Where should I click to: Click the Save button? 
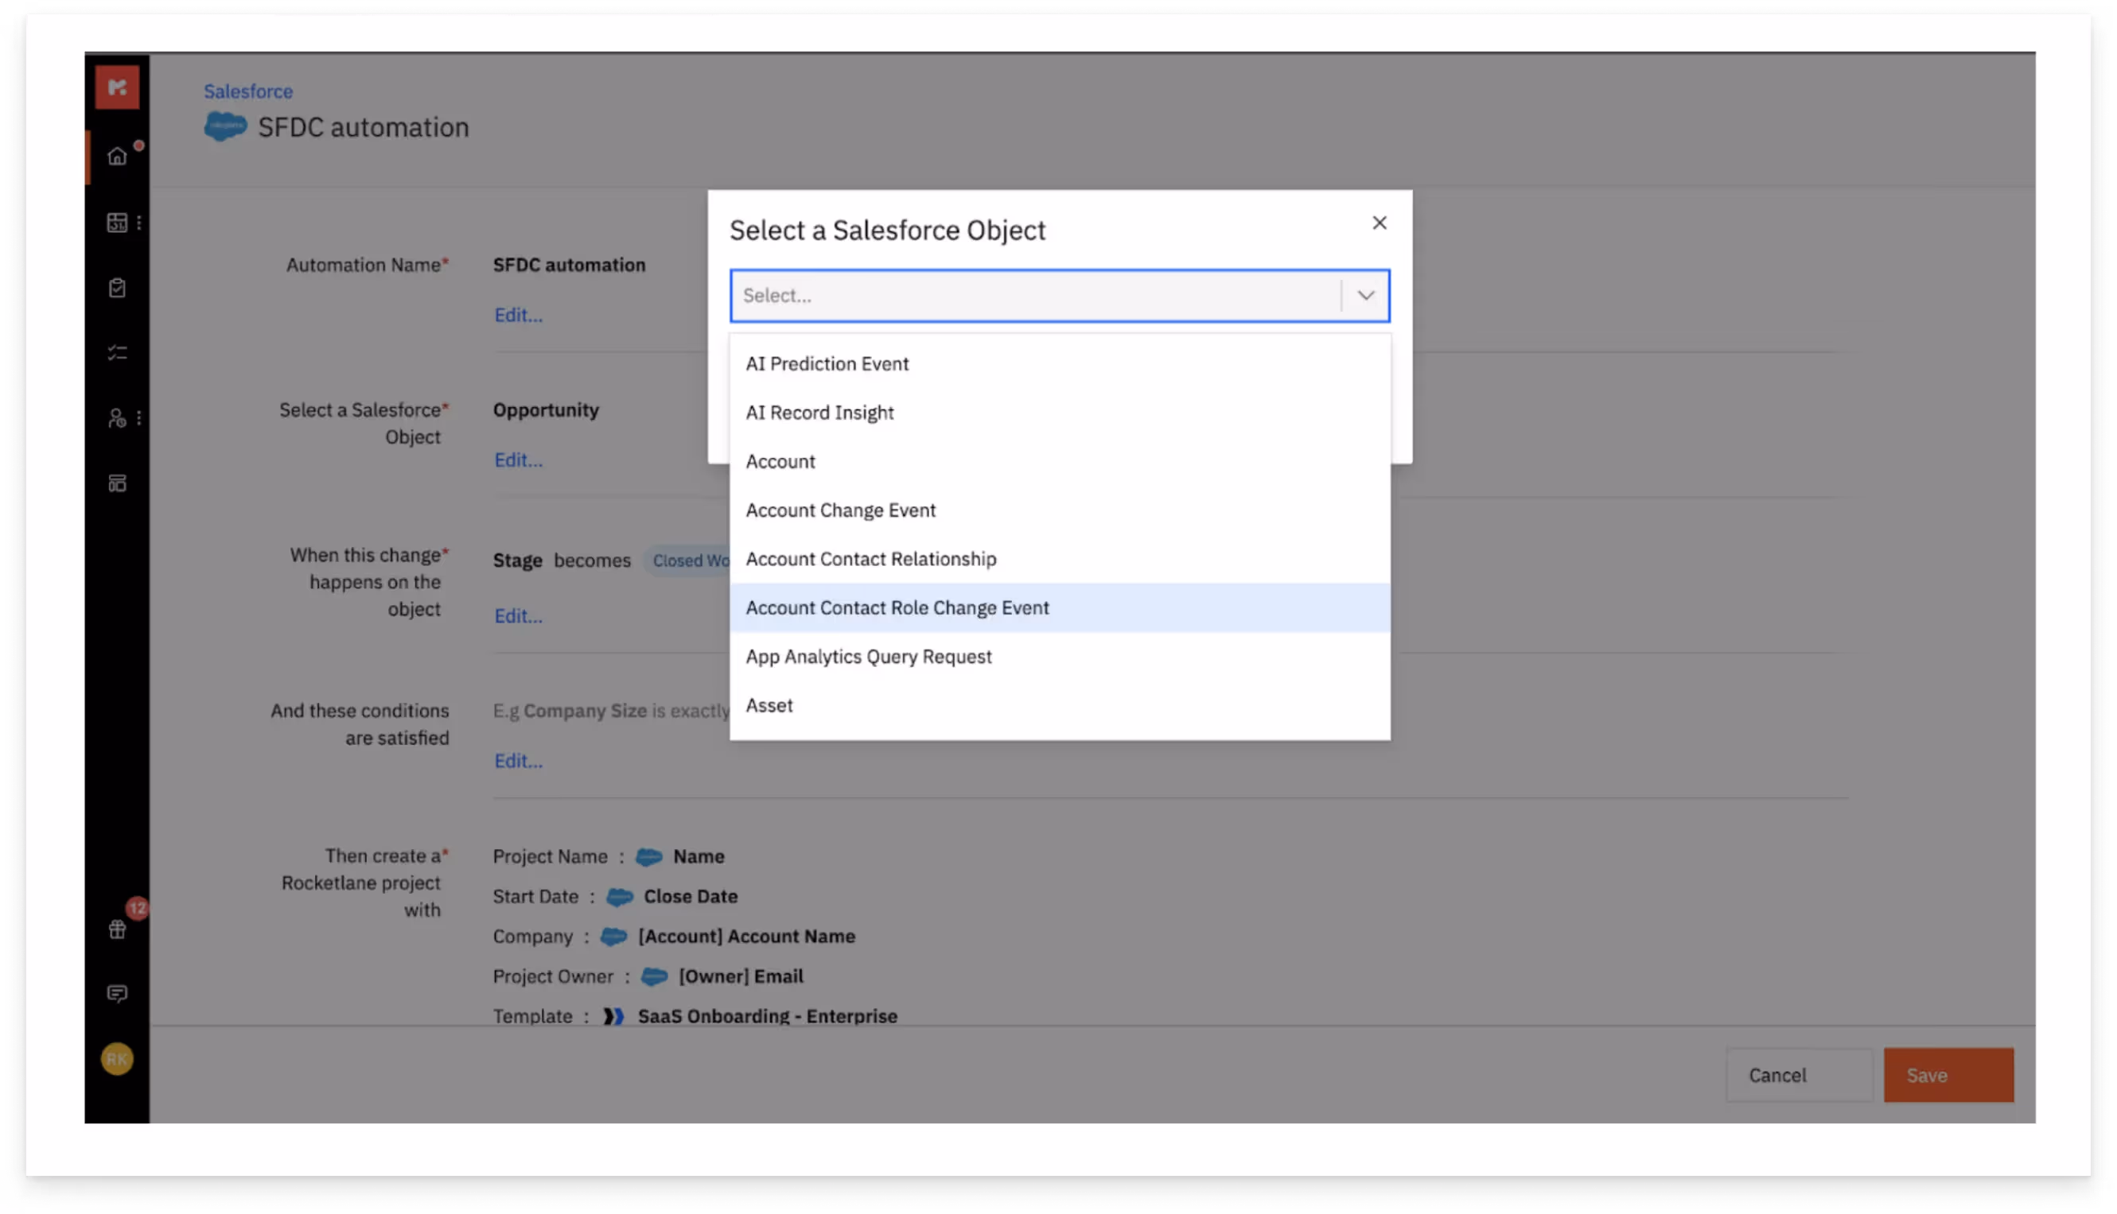click(1948, 1076)
